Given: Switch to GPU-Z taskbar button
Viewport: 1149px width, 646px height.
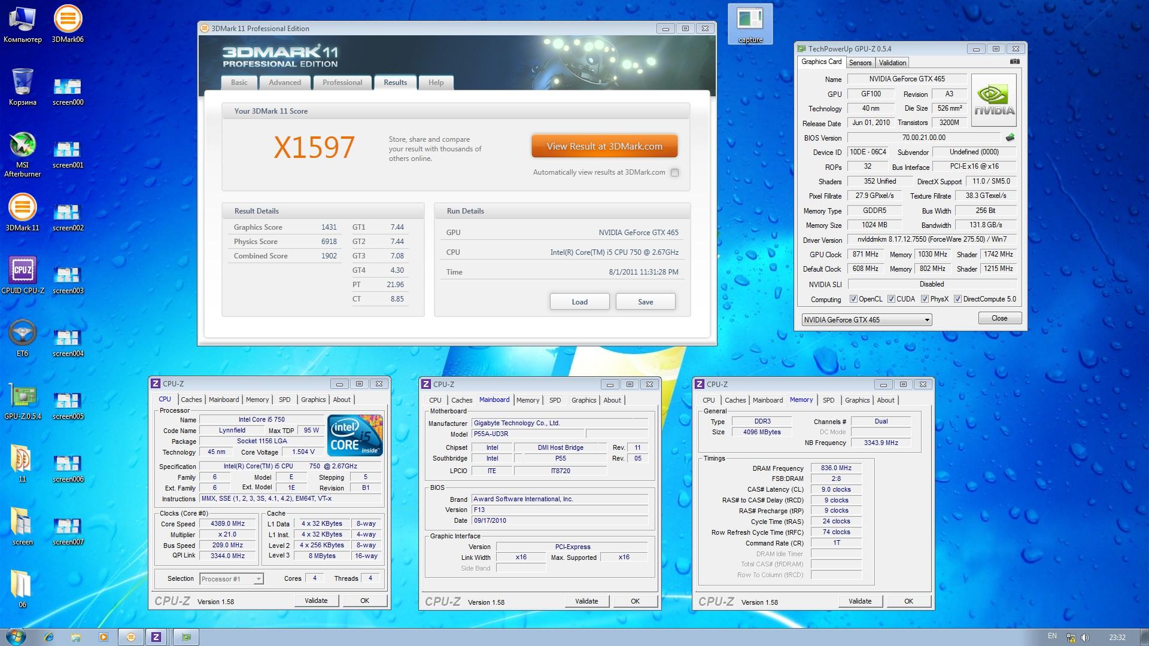Looking at the screenshot, I should coord(186,637).
